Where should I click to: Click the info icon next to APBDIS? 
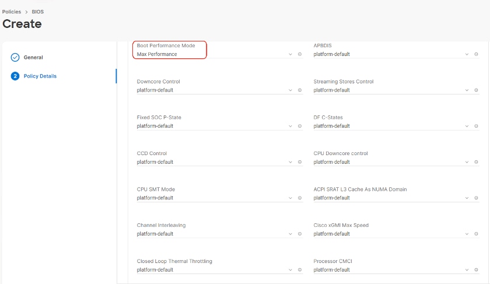[476, 54]
